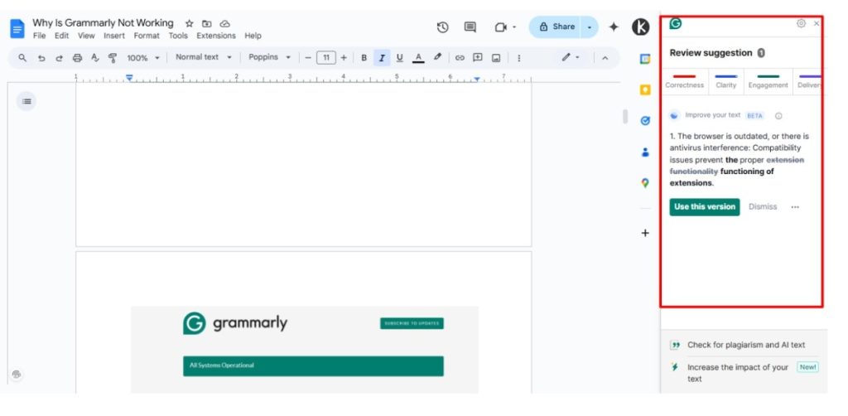Screen dimensions: 848x416
Task: Open the account avatar K
Action: coord(641,27)
